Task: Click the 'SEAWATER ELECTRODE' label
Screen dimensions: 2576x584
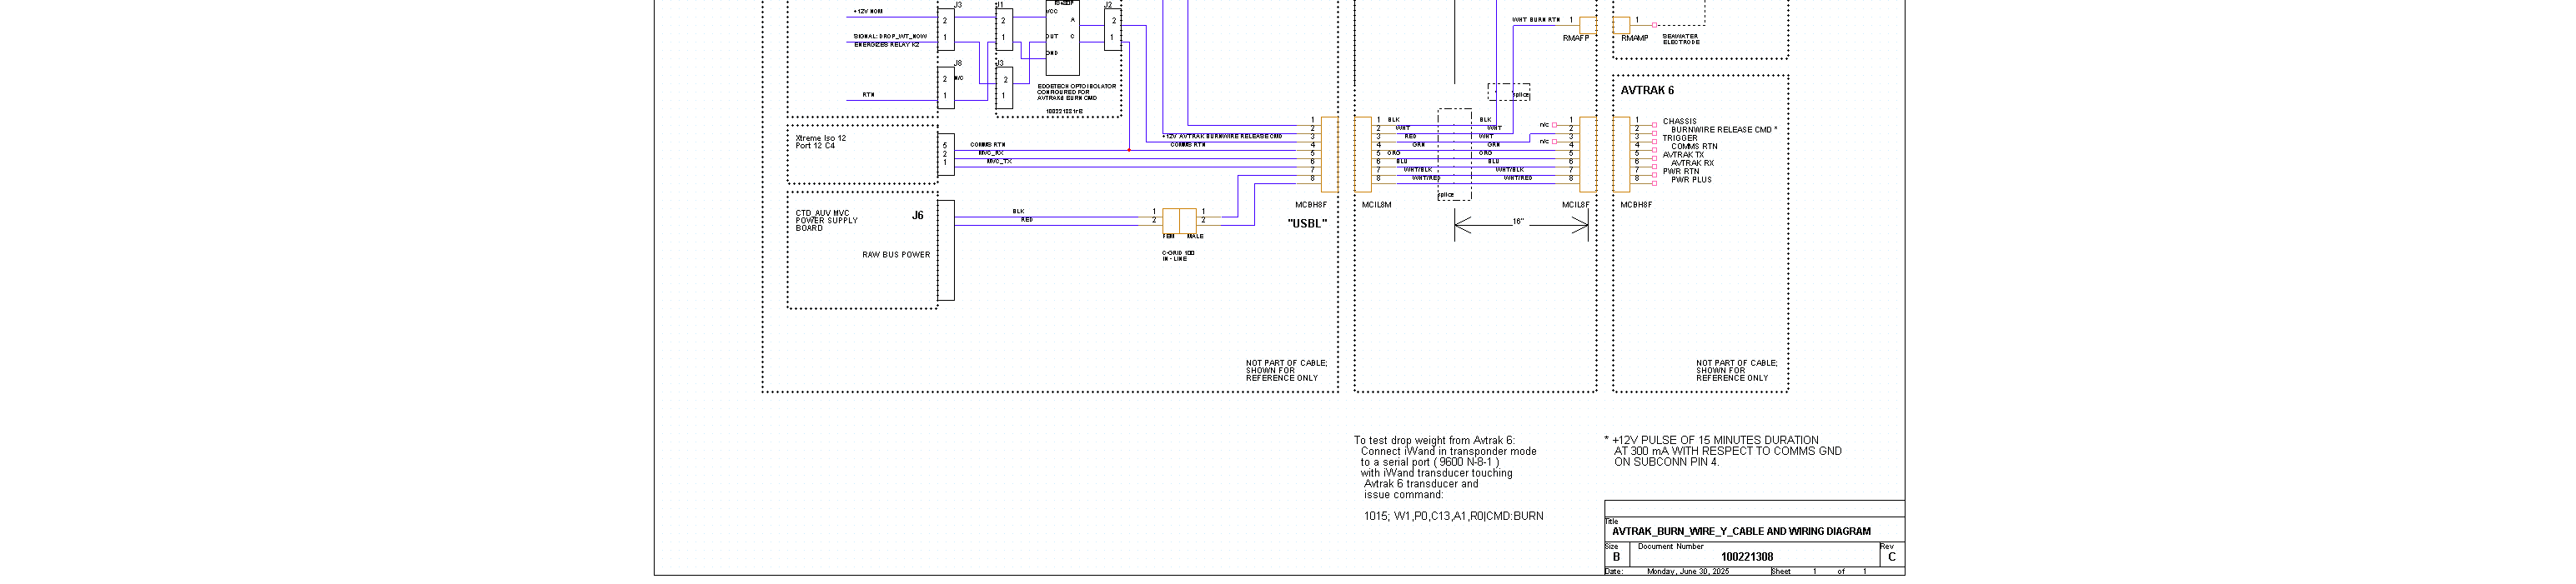Action: 1681,39
